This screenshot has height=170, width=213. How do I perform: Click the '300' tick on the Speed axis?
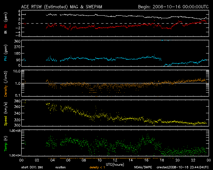coord(17,125)
